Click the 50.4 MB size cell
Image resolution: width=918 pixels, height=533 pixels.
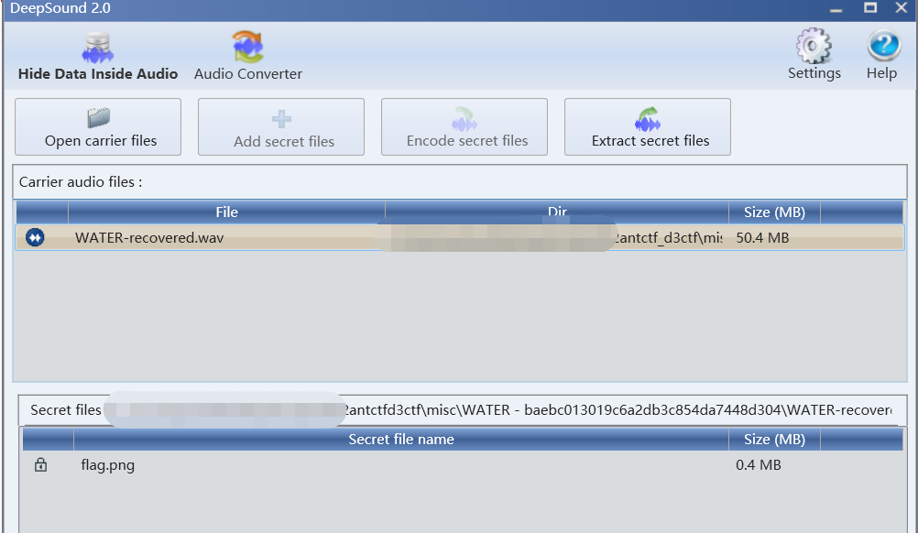coord(762,238)
